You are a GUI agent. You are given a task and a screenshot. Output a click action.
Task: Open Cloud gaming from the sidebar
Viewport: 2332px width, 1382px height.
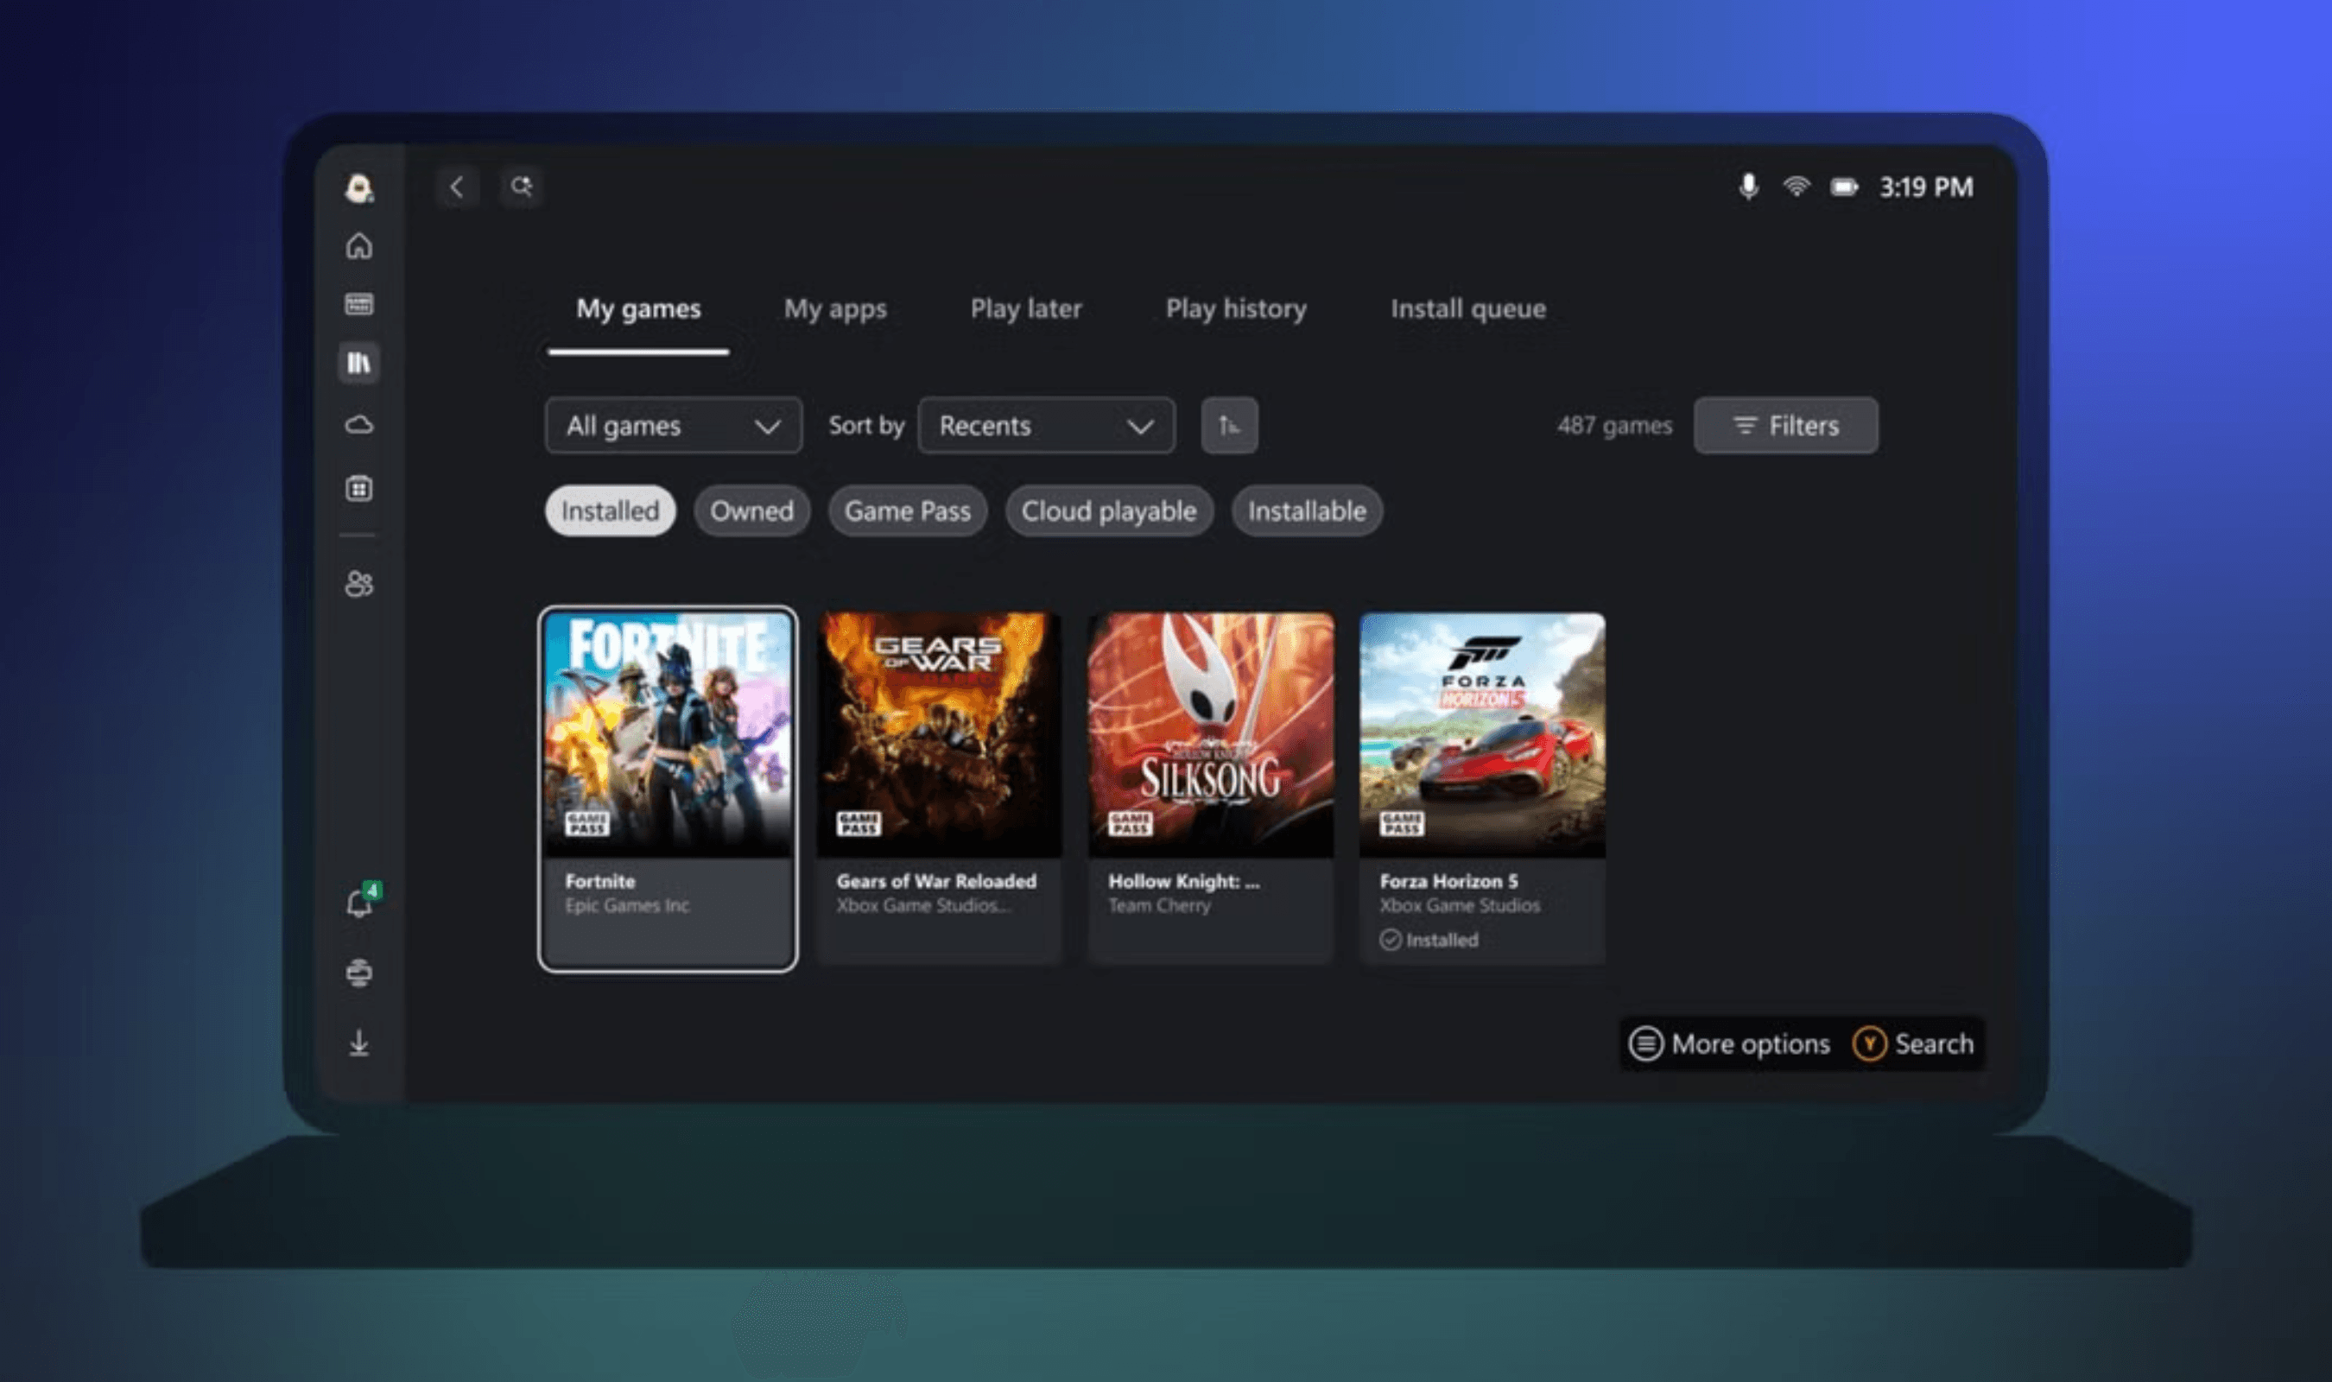pos(358,425)
